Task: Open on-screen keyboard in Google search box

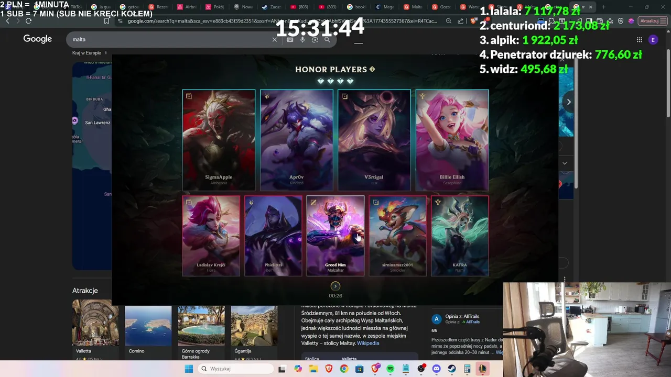Action: pyautogui.click(x=290, y=39)
